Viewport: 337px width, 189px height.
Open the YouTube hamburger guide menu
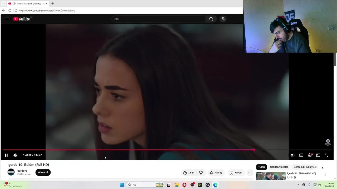pyautogui.click(x=7, y=19)
